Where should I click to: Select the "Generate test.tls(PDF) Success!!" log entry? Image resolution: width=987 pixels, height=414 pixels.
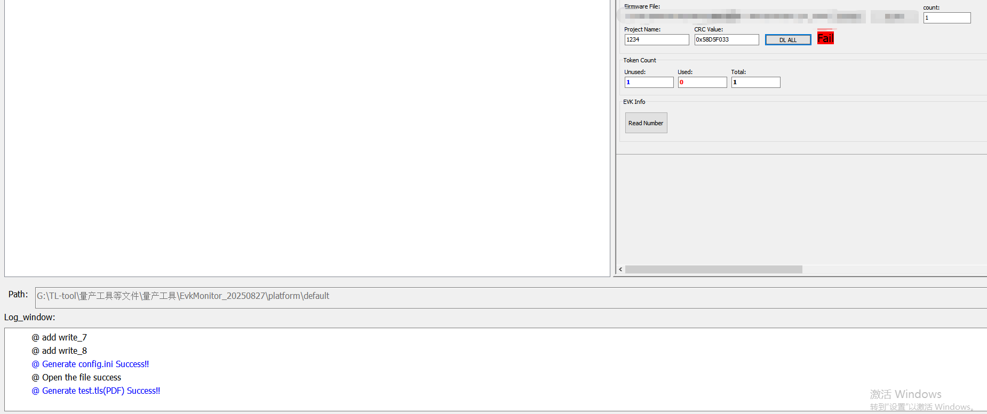pyautogui.click(x=96, y=391)
